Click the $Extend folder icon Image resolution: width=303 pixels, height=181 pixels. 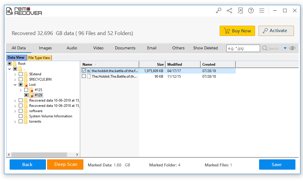click(x=26, y=74)
